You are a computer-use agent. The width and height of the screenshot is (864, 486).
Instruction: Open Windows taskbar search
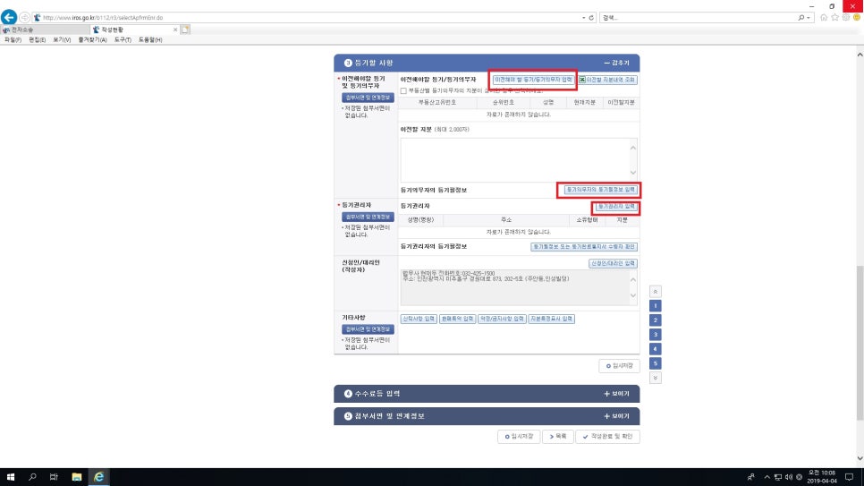tap(32, 477)
